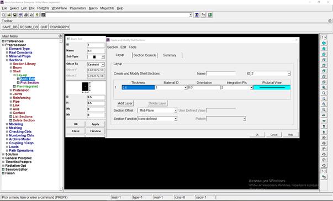Click the Image Capture printer icon

(26, 15)
